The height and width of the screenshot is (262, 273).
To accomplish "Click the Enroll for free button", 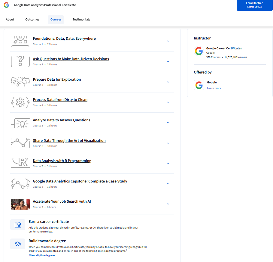I will [254, 5].
